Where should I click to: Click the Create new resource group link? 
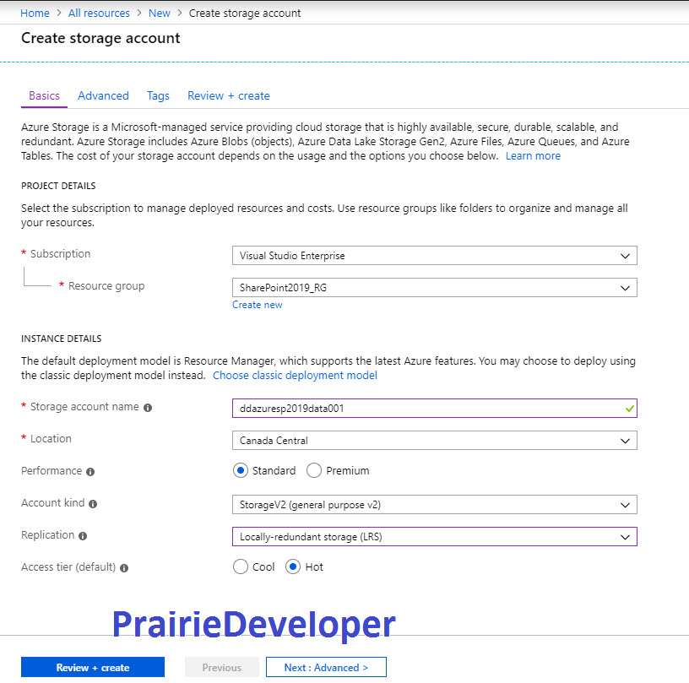[x=257, y=305]
